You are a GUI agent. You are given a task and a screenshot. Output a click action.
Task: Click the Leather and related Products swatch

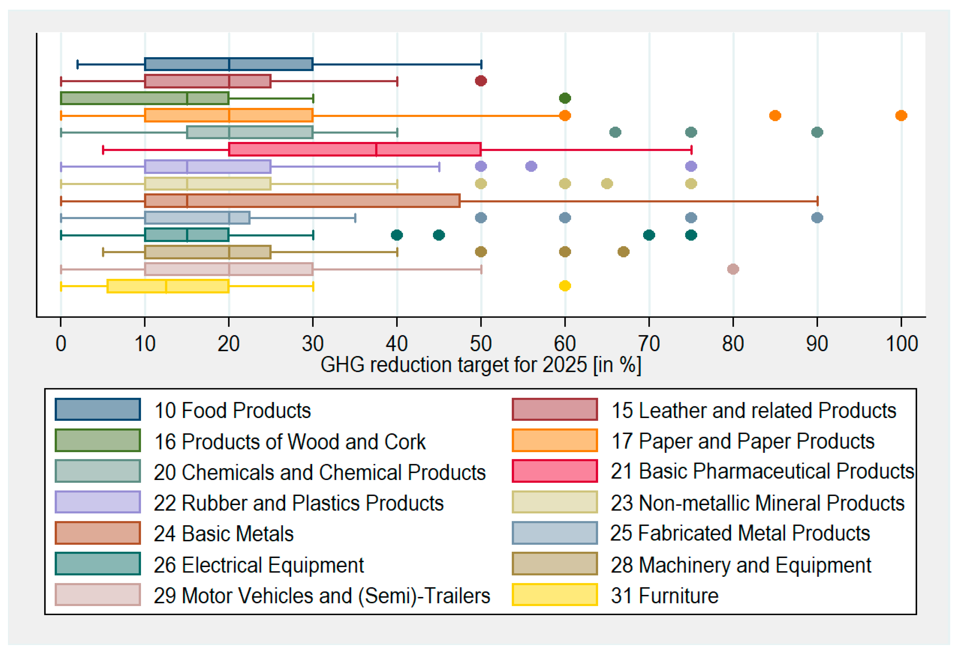point(555,409)
